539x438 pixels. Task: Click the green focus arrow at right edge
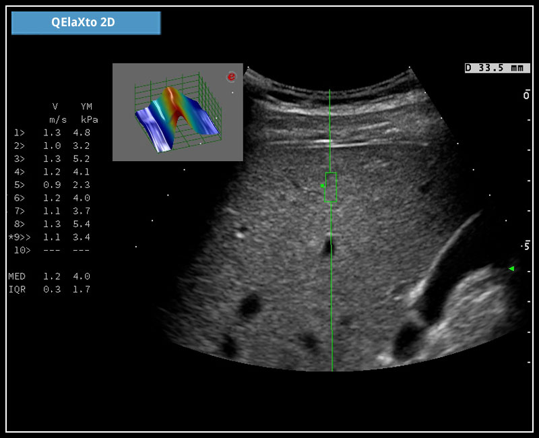pos(511,269)
